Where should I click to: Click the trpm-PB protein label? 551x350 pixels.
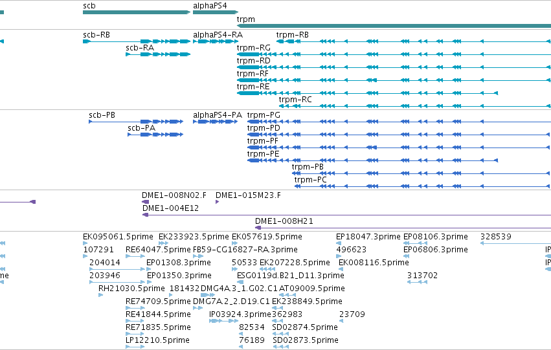(x=308, y=167)
